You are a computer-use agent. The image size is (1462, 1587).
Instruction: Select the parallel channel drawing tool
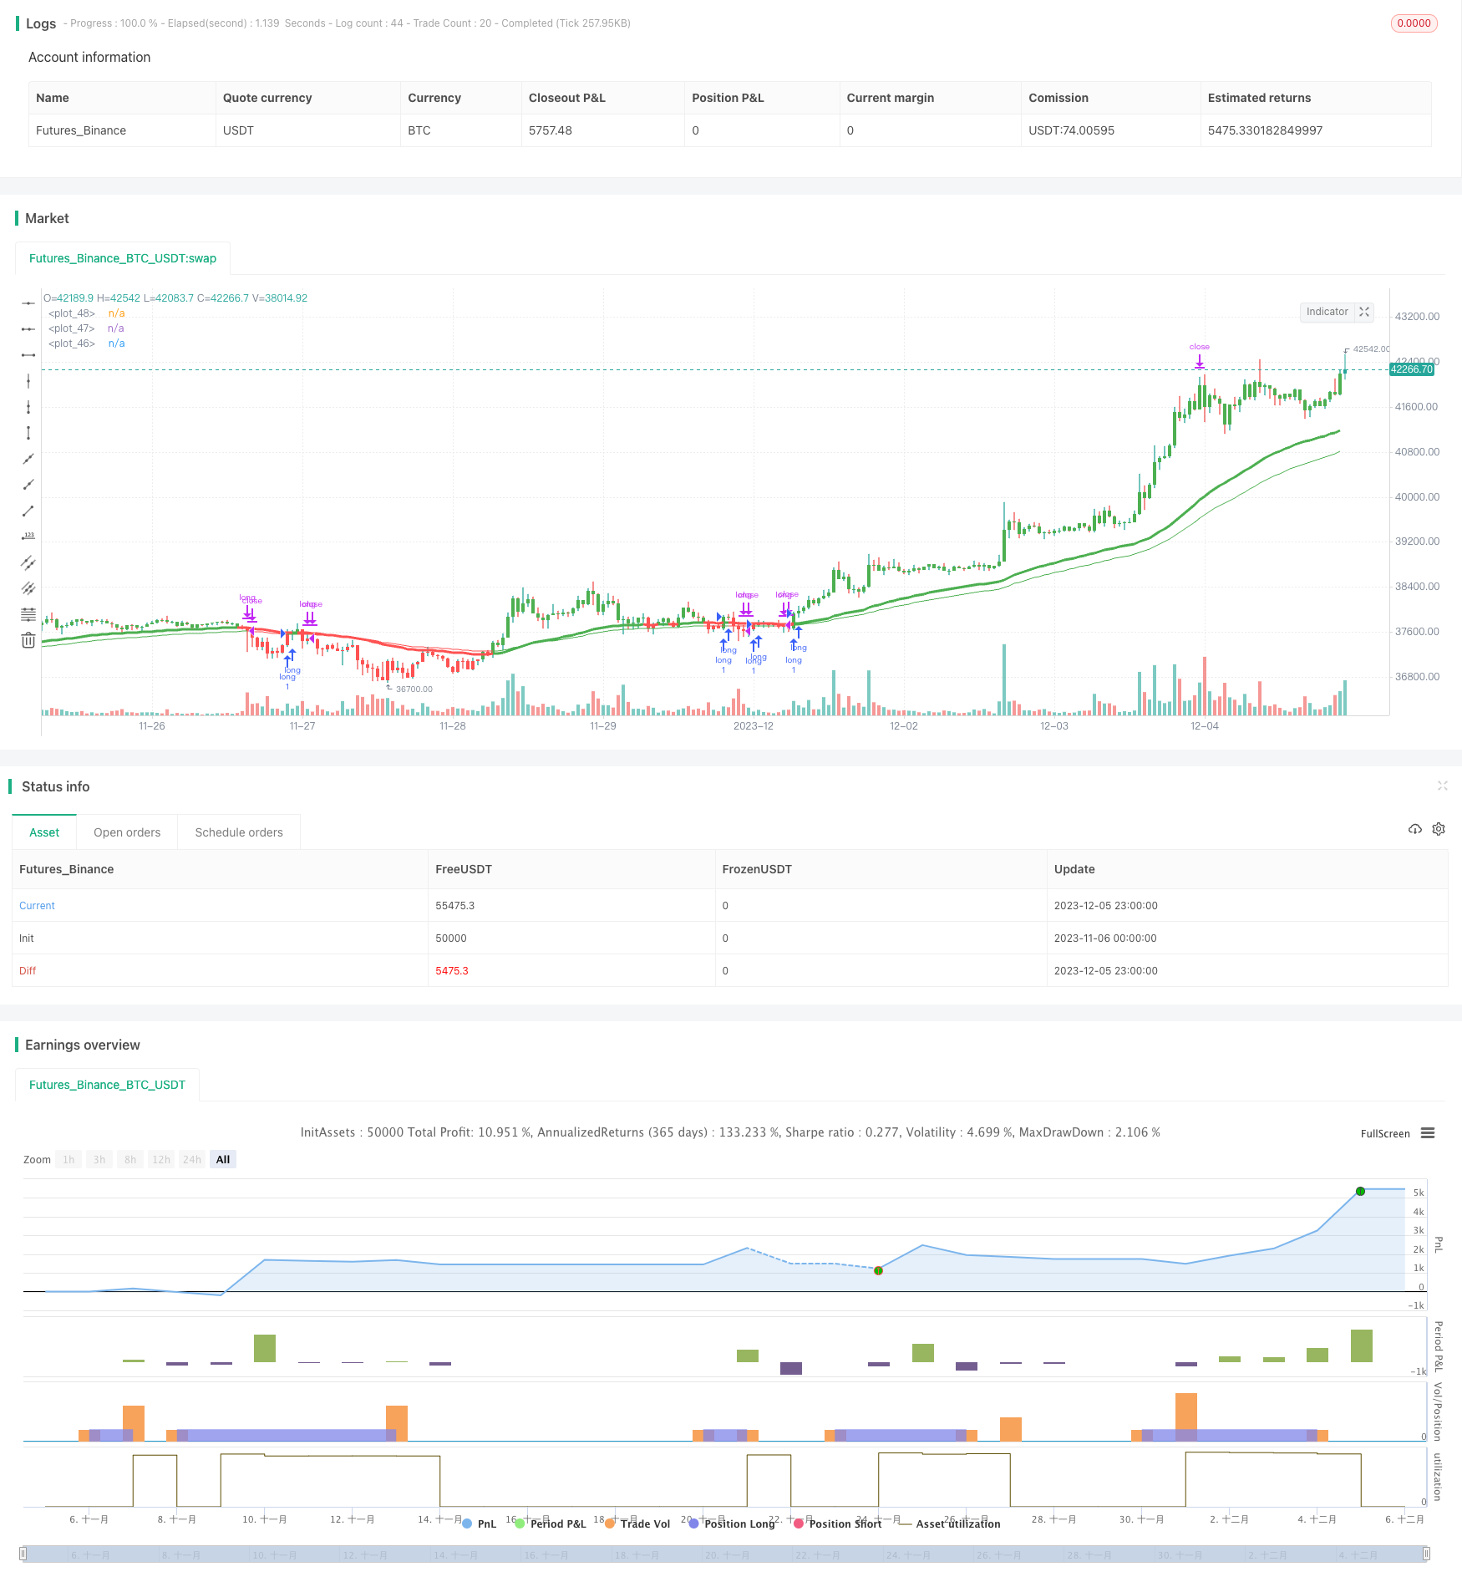(28, 562)
